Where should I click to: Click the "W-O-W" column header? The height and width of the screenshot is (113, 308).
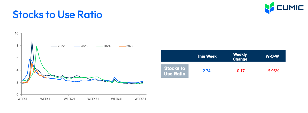[x=272, y=56]
